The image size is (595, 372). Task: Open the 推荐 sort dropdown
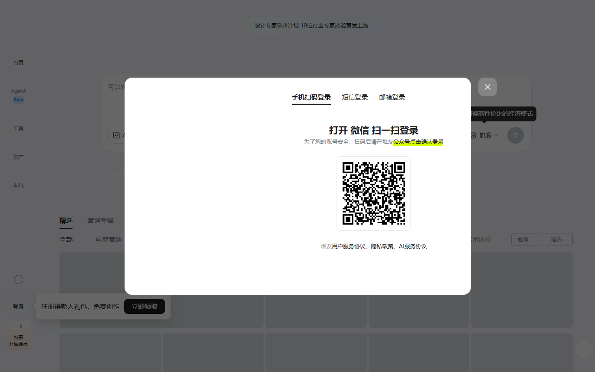tap(525, 239)
